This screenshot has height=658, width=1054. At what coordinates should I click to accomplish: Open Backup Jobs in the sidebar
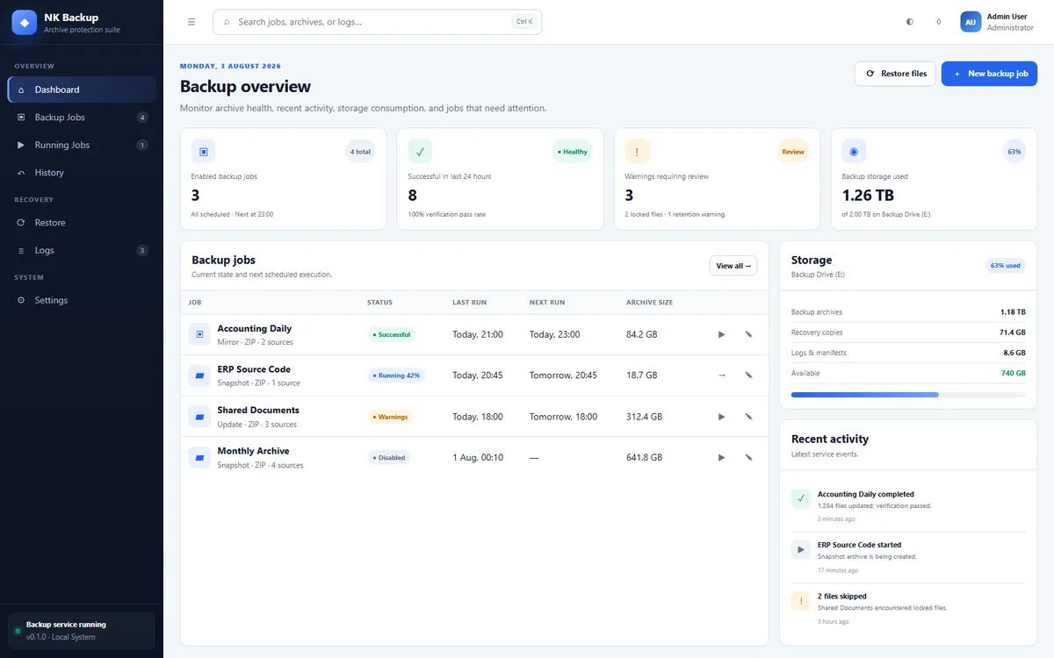(82, 118)
